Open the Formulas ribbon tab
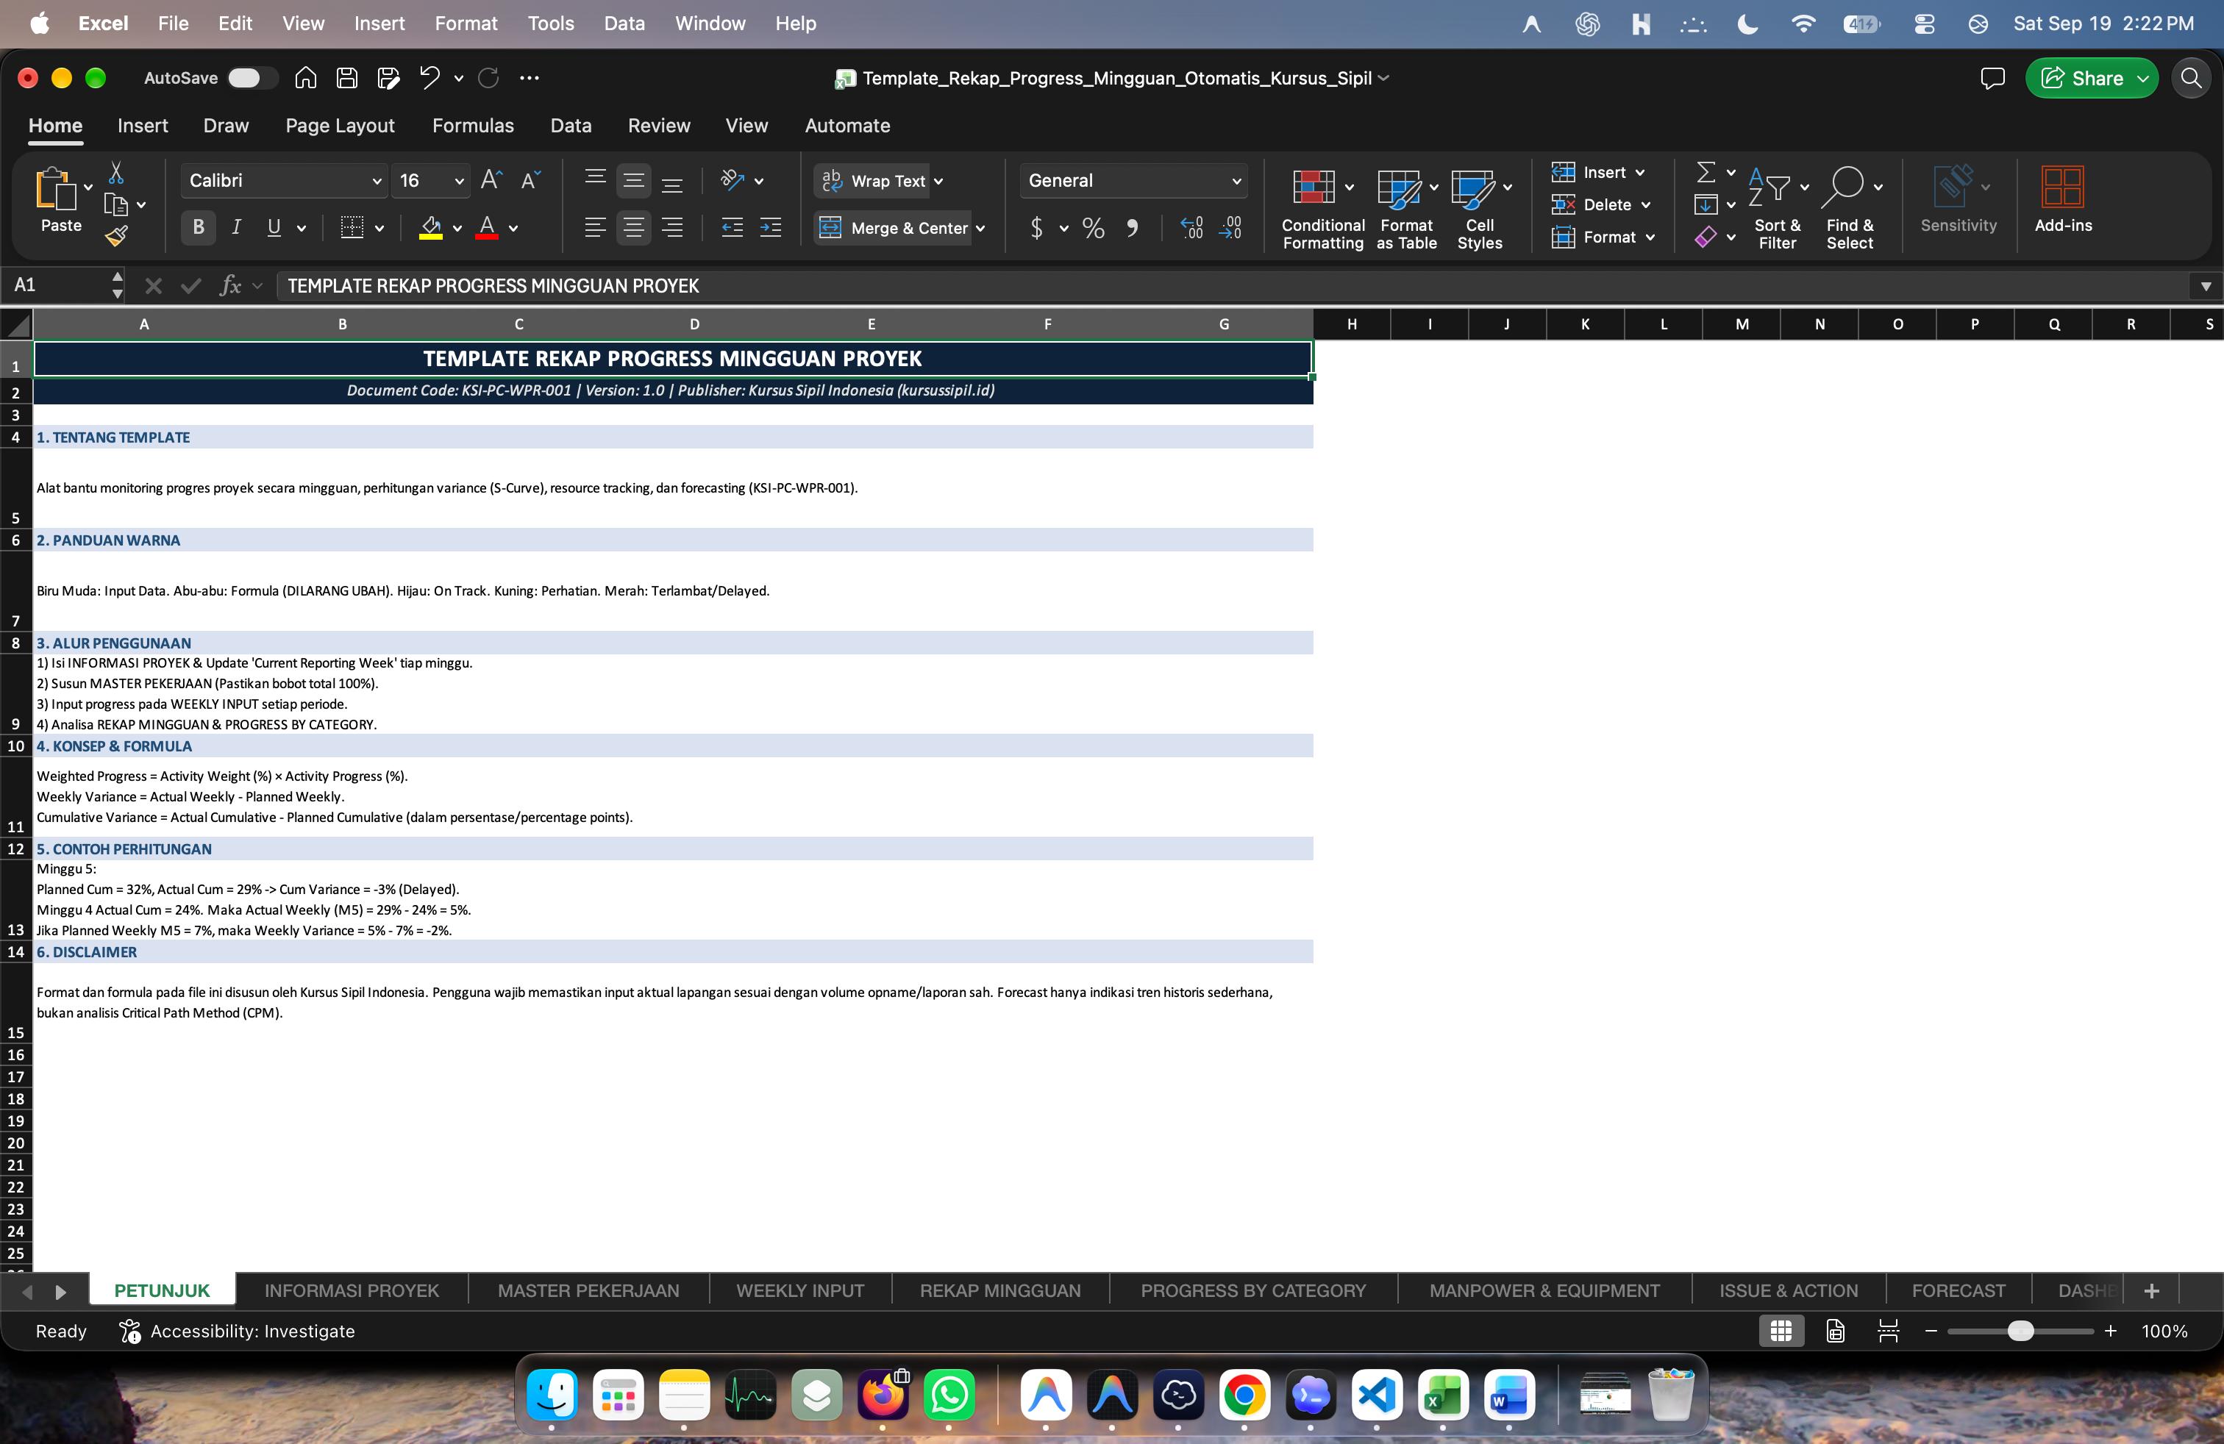This screenshot has height=1444, width=2224. 473,126
